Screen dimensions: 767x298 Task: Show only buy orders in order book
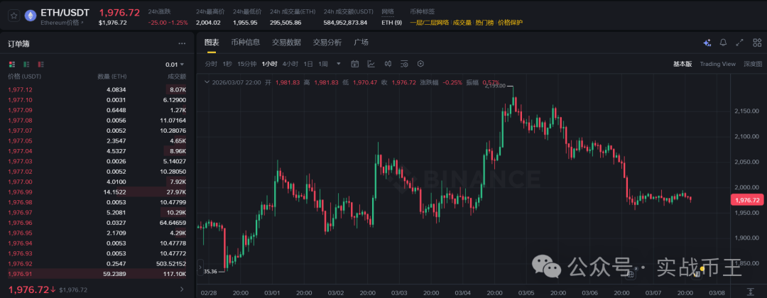coord(25,65)
